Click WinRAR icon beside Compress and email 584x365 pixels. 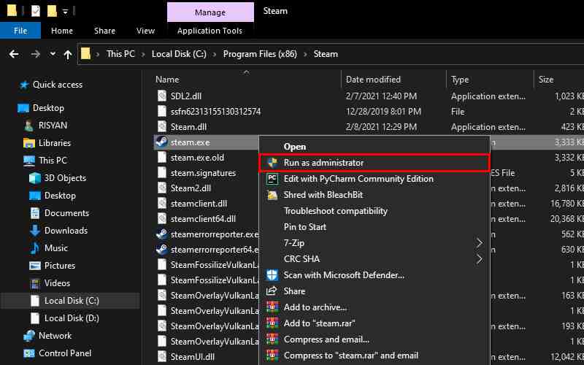(272, 339)
